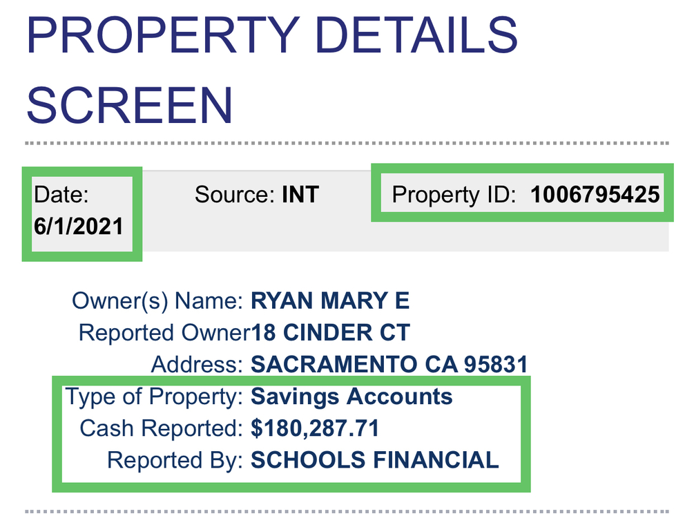Click the Date label
The height and width of the screenshot is (525, 694).
click(61, 195)
